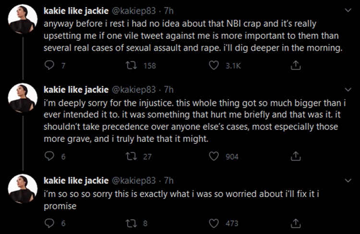
Task: Reply to the 'i'll fix it i promise' tweet
Action: point(49,223)
